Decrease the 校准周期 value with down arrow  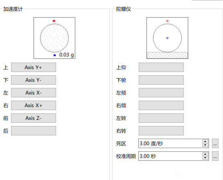click(x=205, y=157)
